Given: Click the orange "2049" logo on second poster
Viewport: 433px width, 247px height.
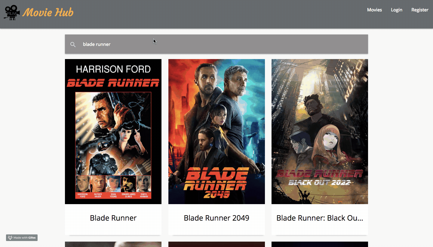Looking at the screenshot, I should coord(216,195).
